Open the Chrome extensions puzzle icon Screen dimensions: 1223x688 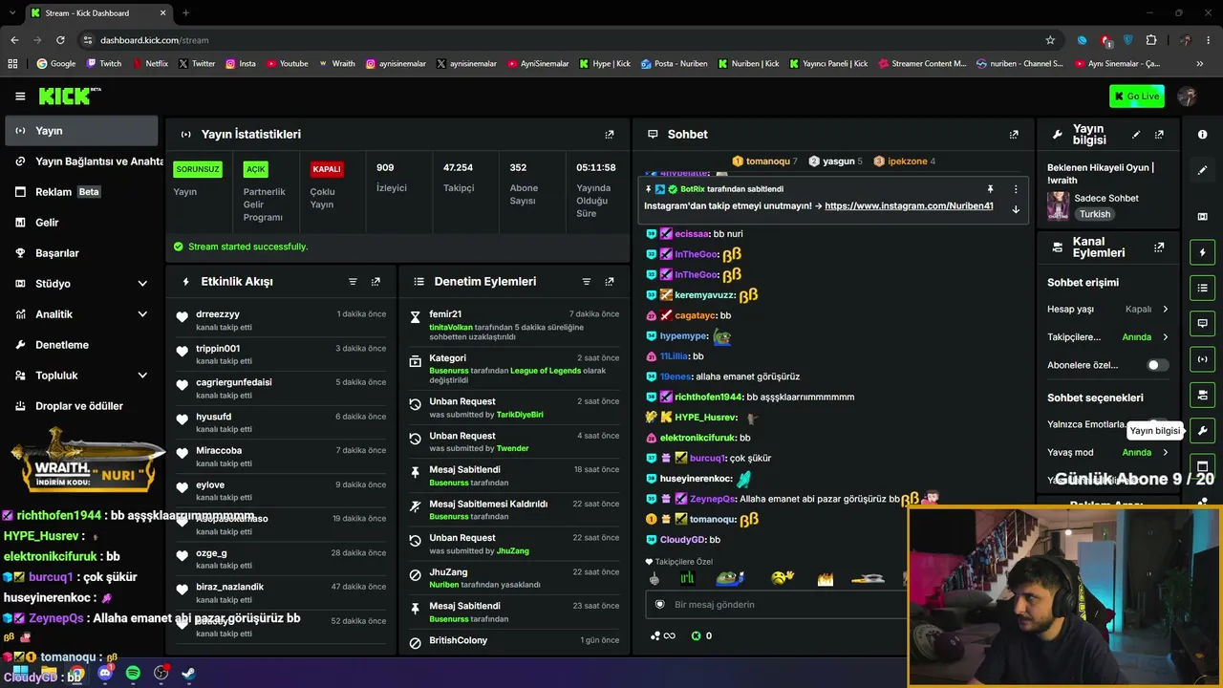coord(1150,40)
